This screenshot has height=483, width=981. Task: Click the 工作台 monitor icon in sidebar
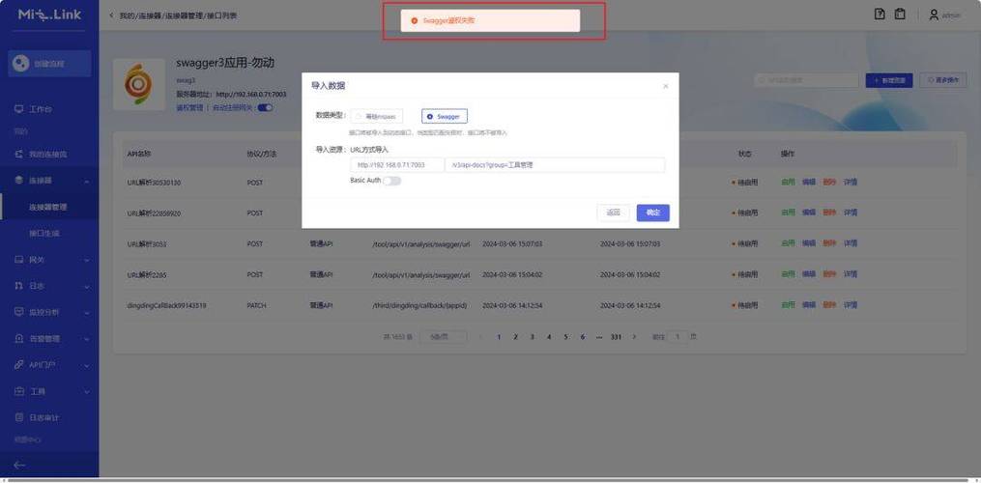coord(18,109)
